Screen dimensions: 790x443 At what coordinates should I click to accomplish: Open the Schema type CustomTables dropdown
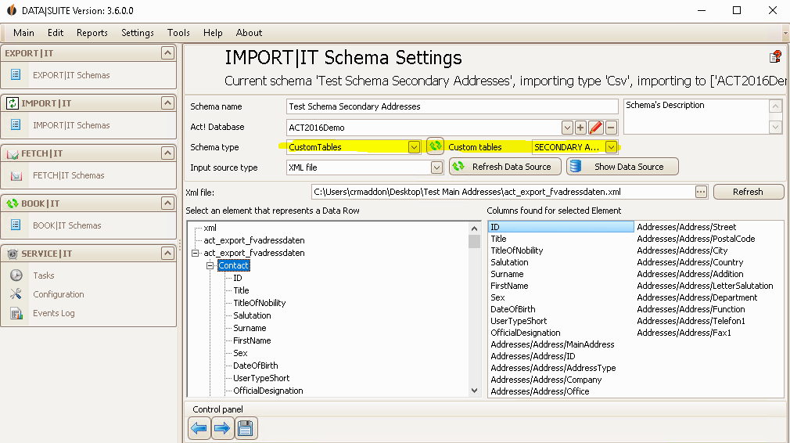point(414,147)
